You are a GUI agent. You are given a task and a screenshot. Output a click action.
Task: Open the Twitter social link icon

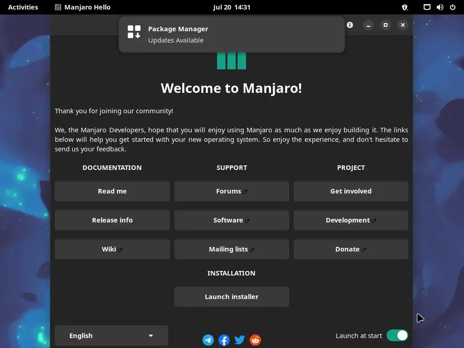click(x=240, y=340)
